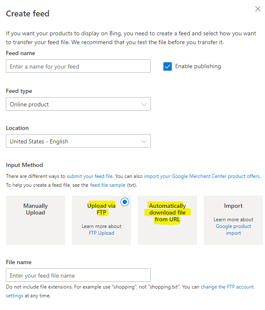Click the Feed name input field
Viewport: 265px width, 310px height.
pos(78,66)
